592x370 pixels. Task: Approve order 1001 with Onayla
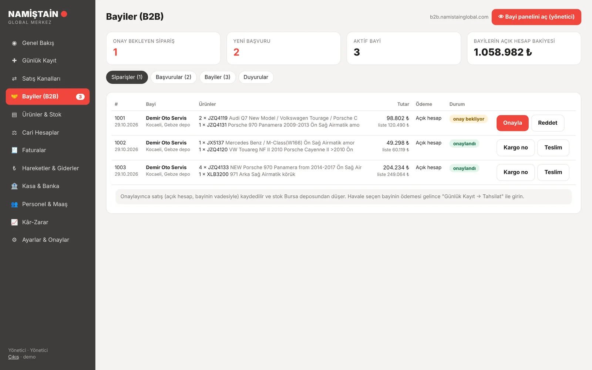(512, 123)
